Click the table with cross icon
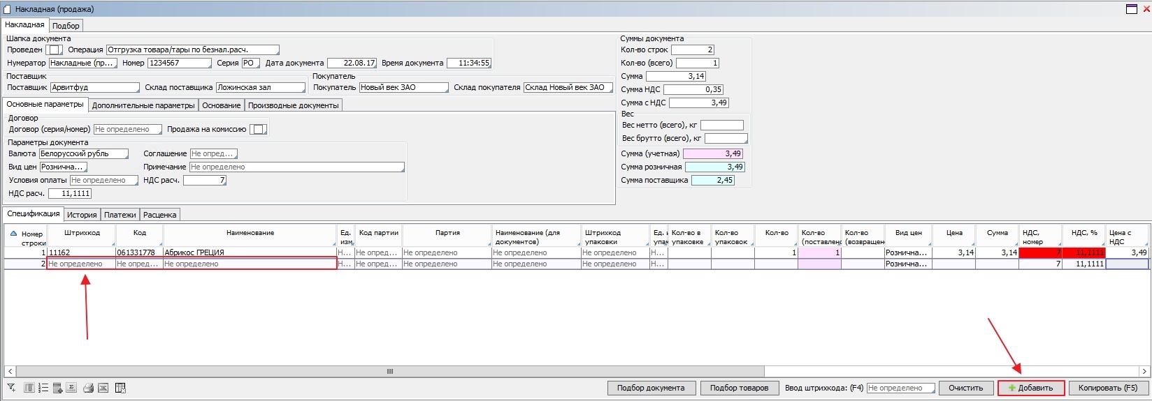Screen dimensions: 1152x401 coord(120,388)
